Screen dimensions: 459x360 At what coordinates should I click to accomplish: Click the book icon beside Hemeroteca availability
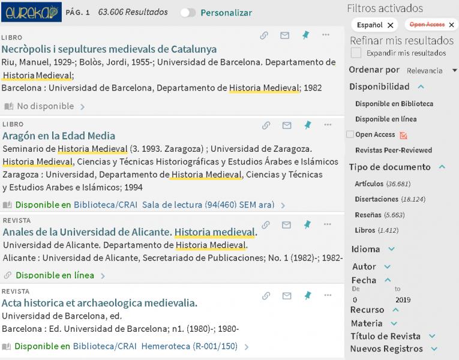pos(7,347)
